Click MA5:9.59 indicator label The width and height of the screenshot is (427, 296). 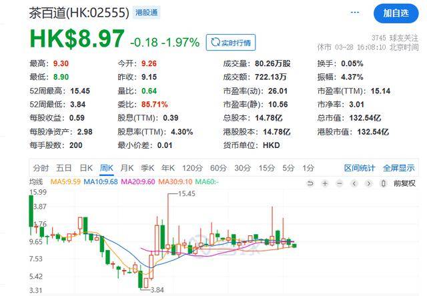(65, 181)
